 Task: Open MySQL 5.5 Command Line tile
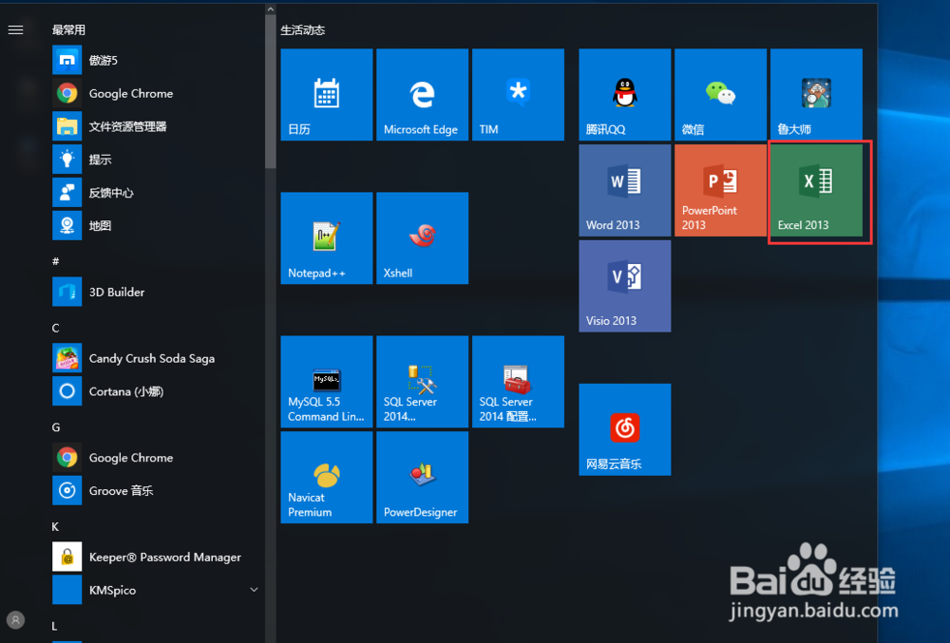click(x=327, y=382)
